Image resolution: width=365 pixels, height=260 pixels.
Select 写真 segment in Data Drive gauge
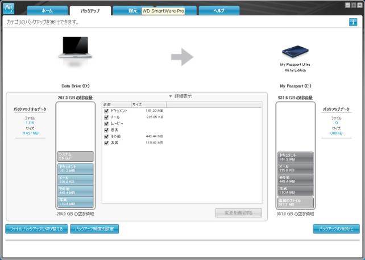(76, 202)
